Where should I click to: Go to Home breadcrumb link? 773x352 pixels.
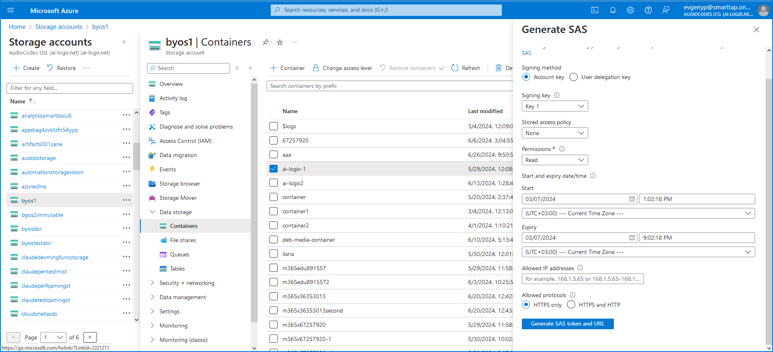click(17, 27)
